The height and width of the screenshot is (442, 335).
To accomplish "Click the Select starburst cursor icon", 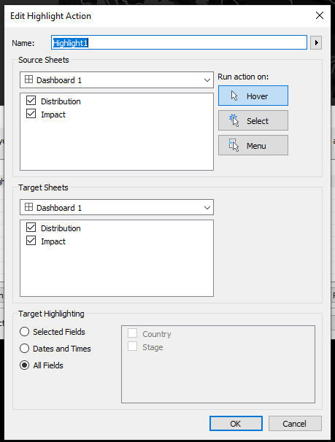I will (x=234, y=120).
